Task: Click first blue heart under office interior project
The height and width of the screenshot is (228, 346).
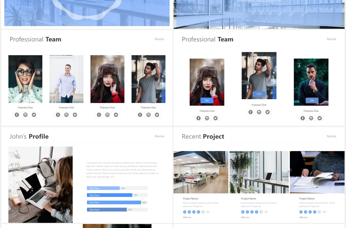Action: [x=185, y=212]
